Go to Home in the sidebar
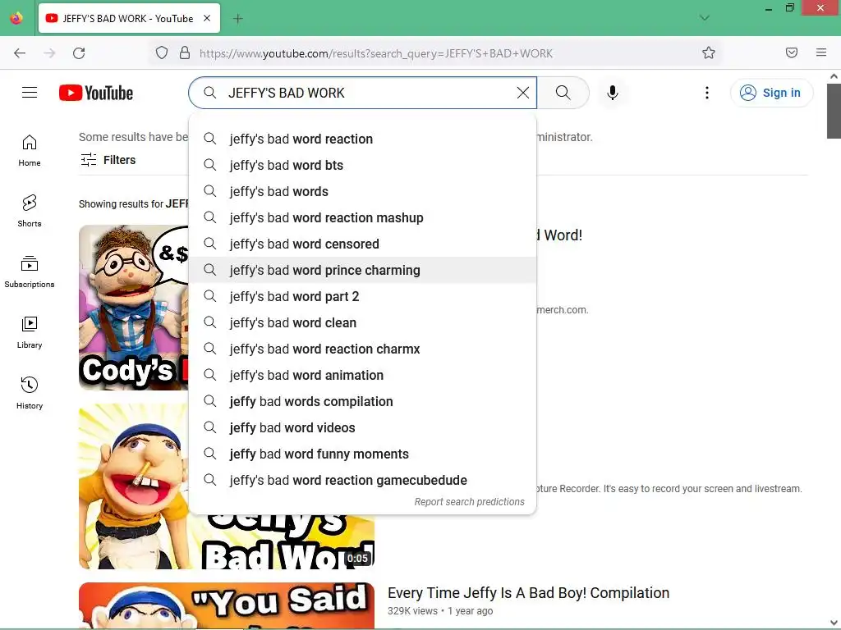This screenshot has height=630, width=841. click(x=30, y=151)
